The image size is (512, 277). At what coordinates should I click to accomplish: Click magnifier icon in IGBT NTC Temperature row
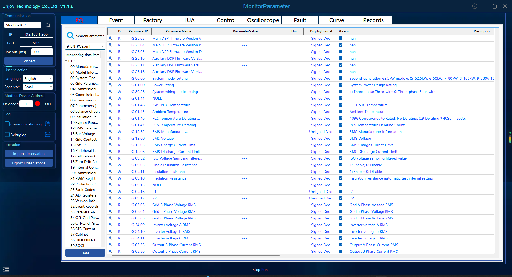[110, 105]
